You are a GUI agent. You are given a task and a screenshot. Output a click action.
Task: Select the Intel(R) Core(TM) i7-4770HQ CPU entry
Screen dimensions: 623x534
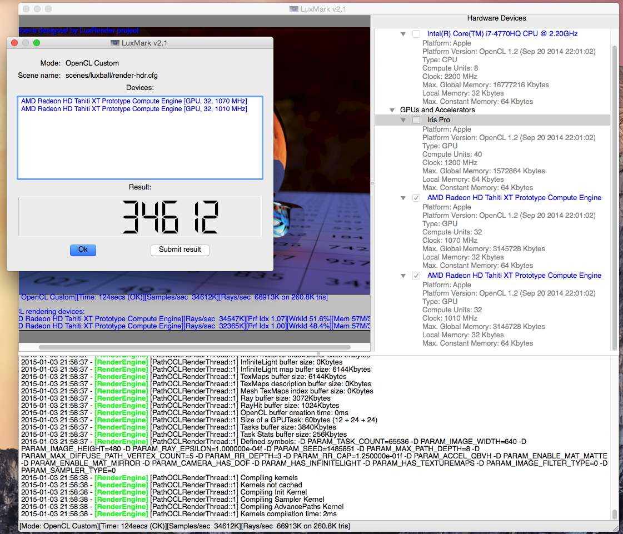pos(502,34)
